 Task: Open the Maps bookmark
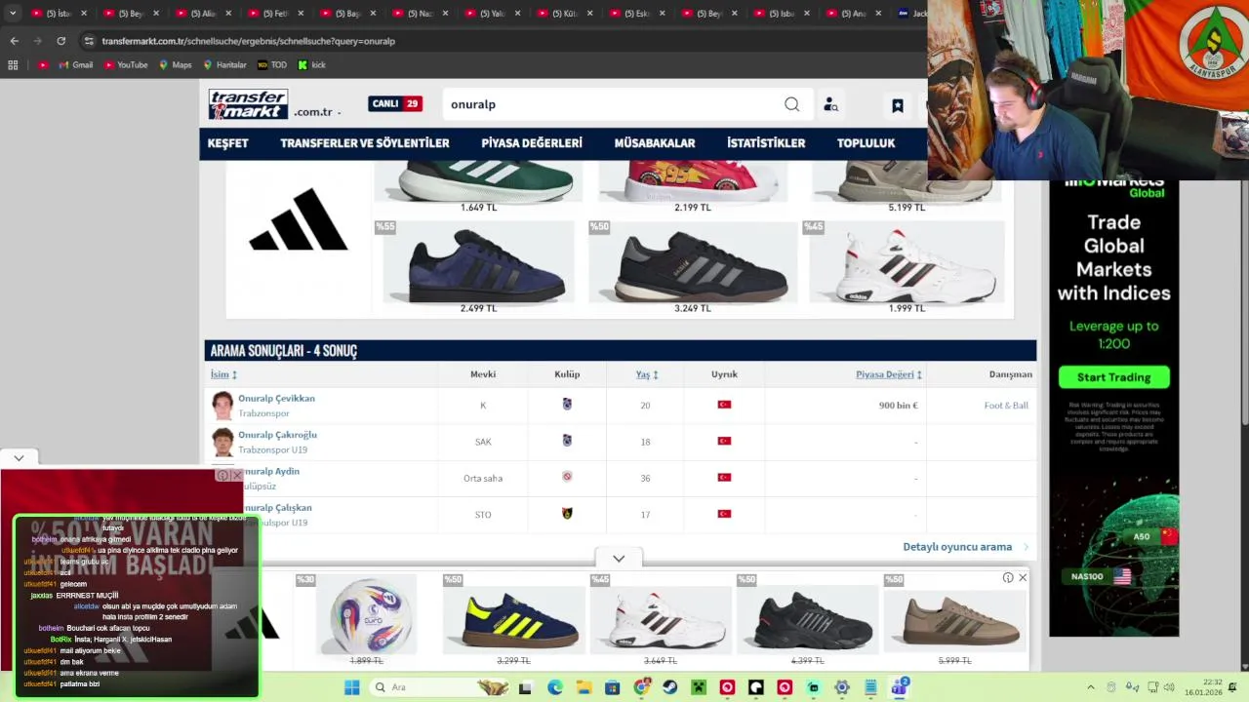tap(176, 65)
